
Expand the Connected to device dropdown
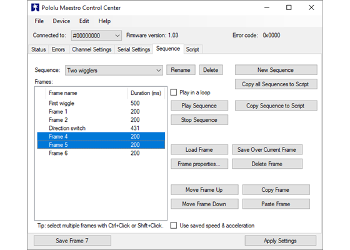pos(96,36)
